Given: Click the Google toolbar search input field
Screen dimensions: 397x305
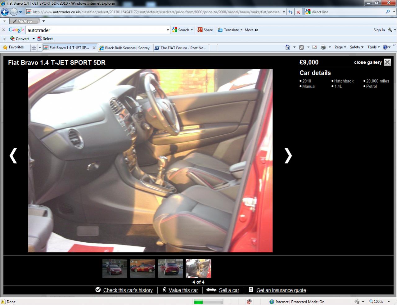Looking at the screenshot, I should pos(96,30).
